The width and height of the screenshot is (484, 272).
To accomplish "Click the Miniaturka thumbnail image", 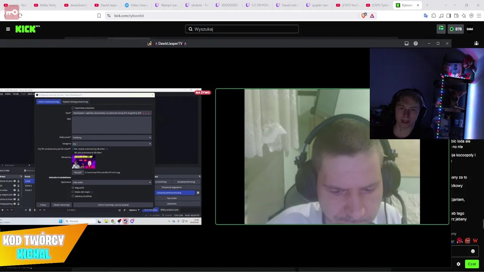I will pyautogui.click(x=84, y=162).
